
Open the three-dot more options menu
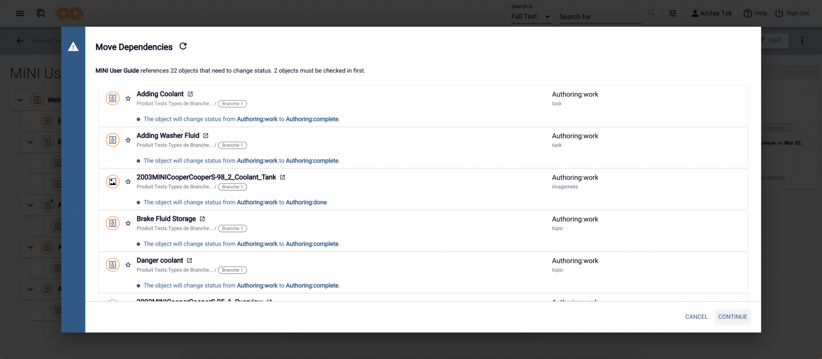(802, 41)
